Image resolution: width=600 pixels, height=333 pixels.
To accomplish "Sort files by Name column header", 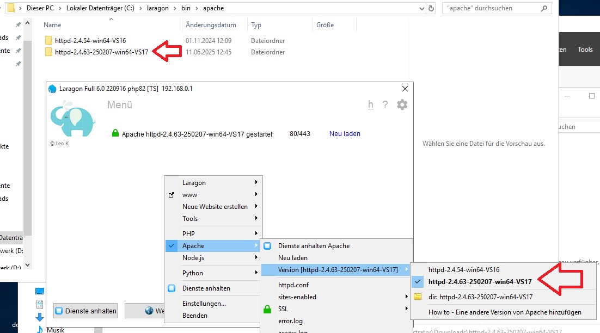I will 52,25.
